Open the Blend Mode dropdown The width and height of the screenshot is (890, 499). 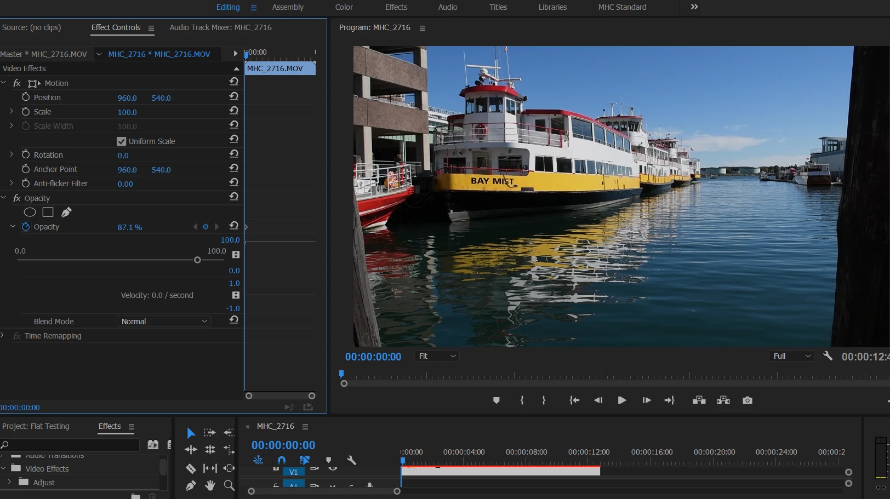pyautogui.click(x=164, y=322)
